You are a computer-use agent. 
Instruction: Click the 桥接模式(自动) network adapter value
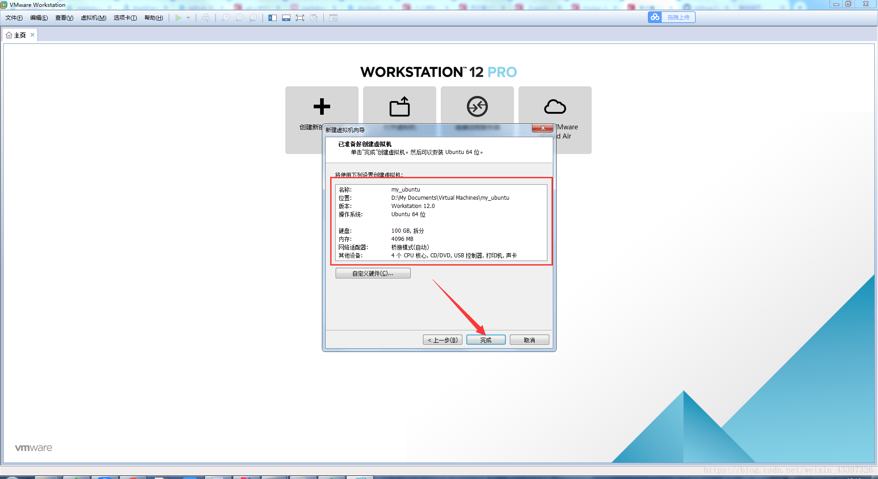point(410,247)
